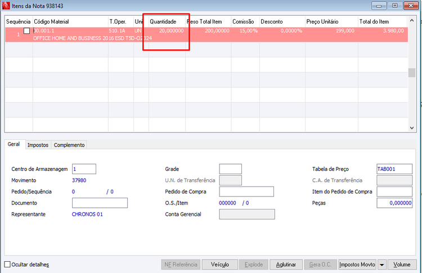Image resolution: width=422 pixels, height=273 pixels.
Task: Open the Complemento tab
Action: [x=69, y=145]
